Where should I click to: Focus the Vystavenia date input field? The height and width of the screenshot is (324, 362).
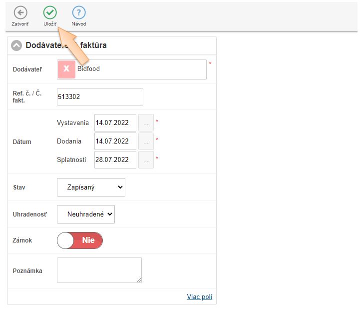point(115,122)
